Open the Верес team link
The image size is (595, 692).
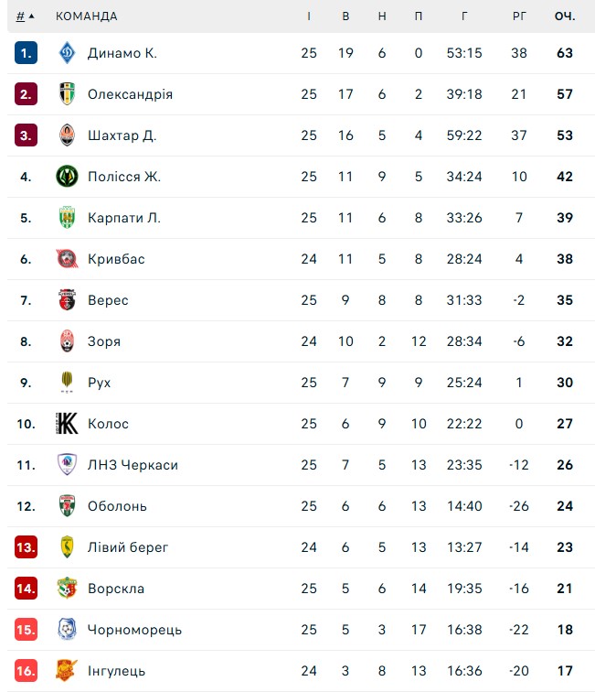(x=108, y=300)
